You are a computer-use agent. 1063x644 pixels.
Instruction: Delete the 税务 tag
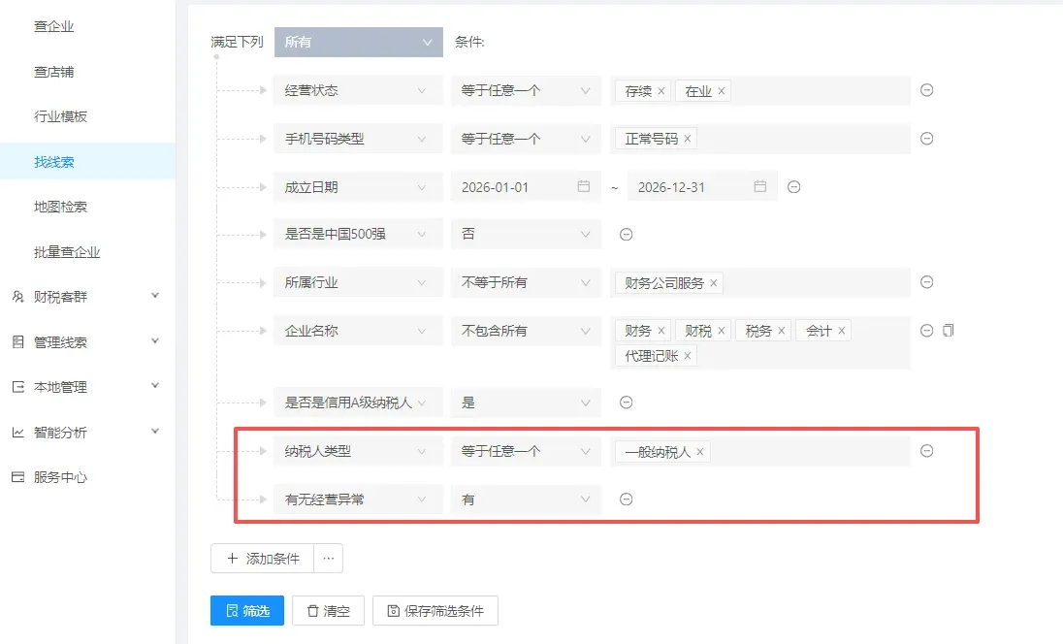[x=782, y=331]
